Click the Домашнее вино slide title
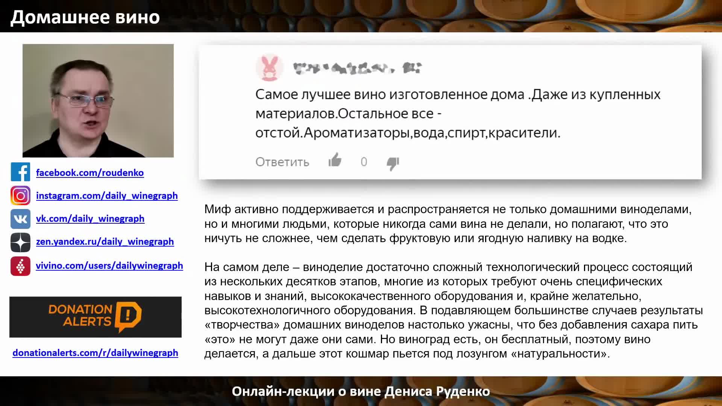The width and height of the screenshot is (722, 406). click(x=85, y=17)
